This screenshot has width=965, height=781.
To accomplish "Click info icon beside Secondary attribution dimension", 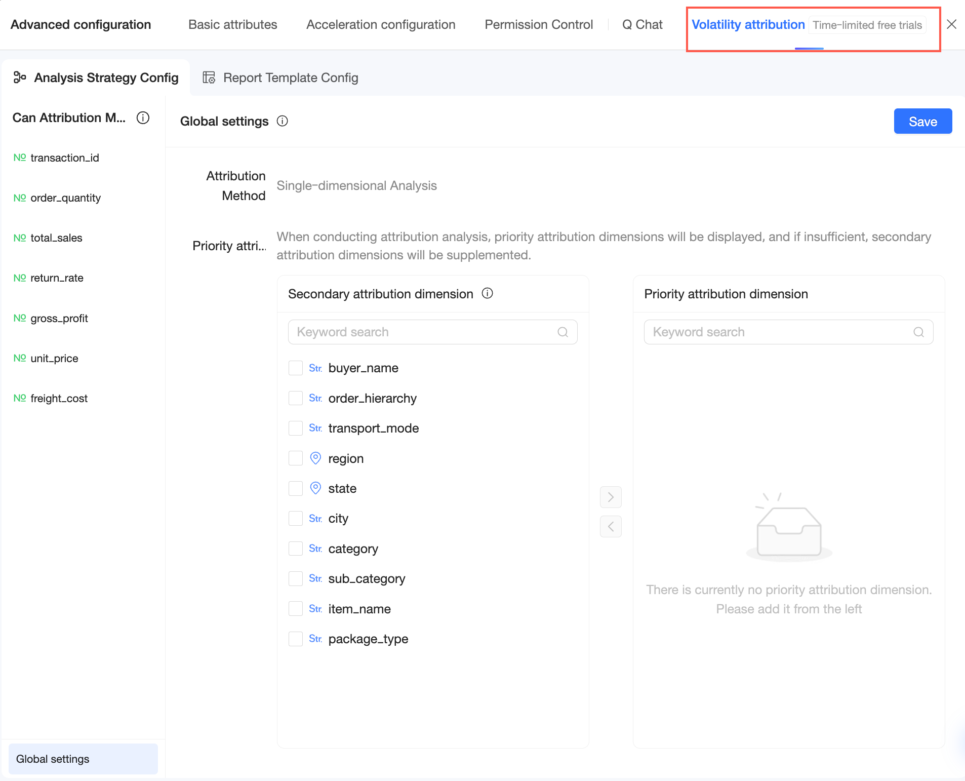I will 487,294.
